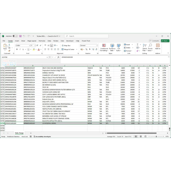
Task: Collapse the ribbon with the chevron
Action: (x=168, y=53)
